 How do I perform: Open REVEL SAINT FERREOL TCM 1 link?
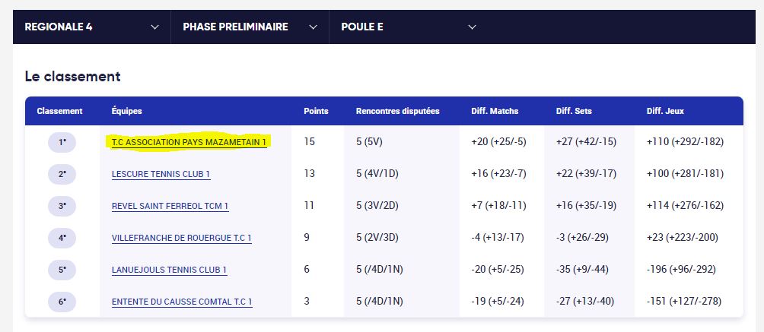pyautogui.click(x=170, y=207)
